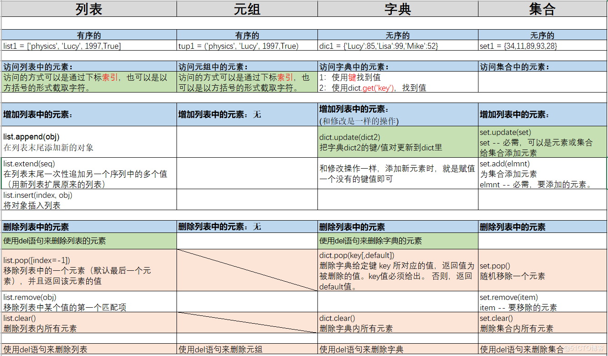Click the cell starting 和修改操作一样

tap(398, 173)
